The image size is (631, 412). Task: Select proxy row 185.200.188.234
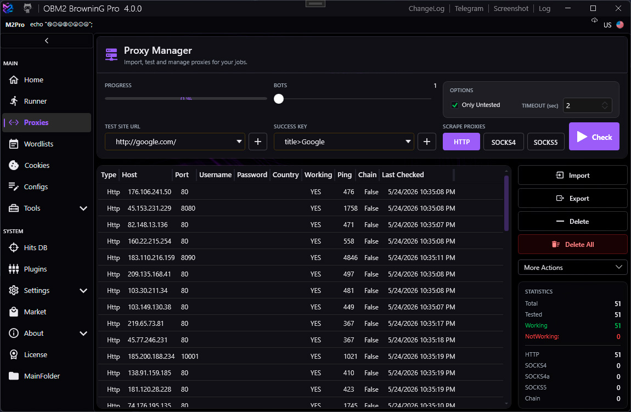300,357
